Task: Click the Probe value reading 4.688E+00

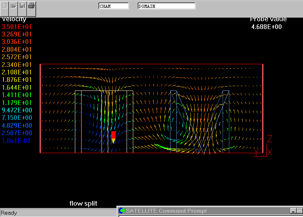Action: point(266,27)
